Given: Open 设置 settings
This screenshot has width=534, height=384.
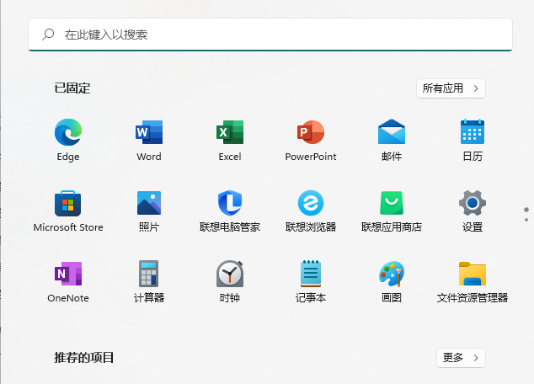Looking at the screenshot, I should click(x=473, y=211).
